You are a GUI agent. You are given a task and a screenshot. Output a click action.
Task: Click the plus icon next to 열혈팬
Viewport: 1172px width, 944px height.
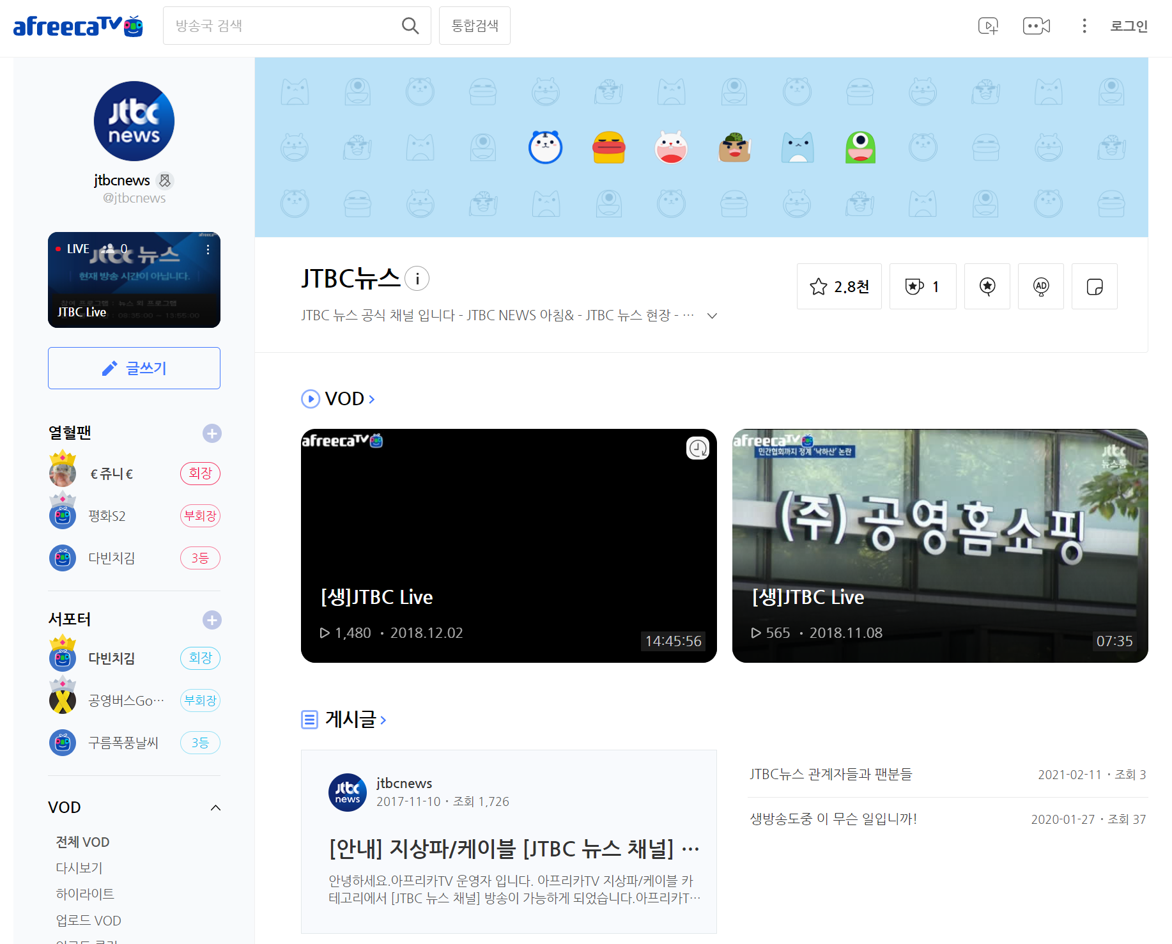click(212, 433)
